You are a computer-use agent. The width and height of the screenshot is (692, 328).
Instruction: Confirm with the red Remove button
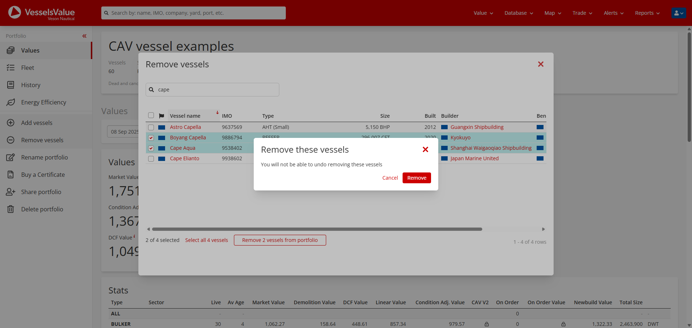pos(416,178)
